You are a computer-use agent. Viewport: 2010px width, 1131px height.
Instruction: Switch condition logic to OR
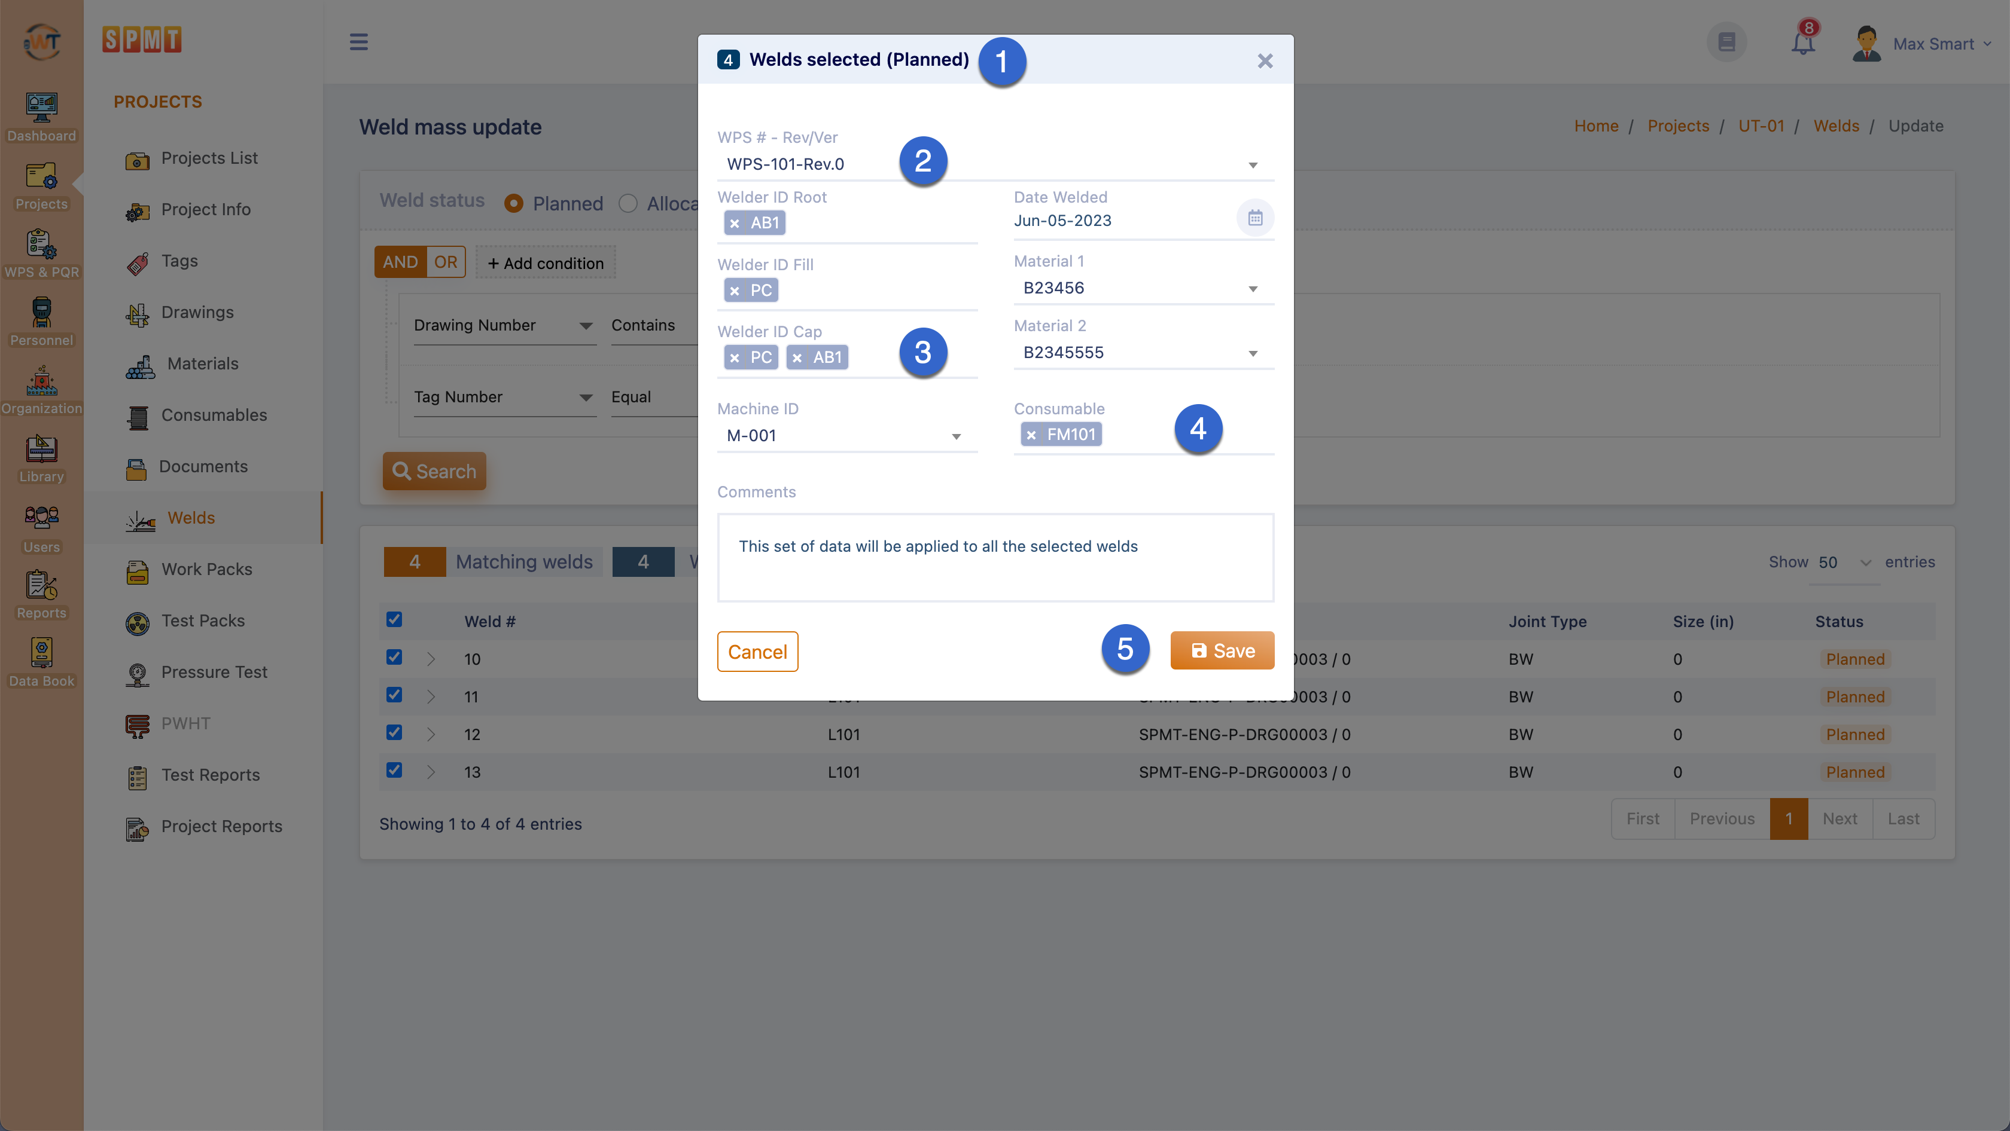446,262
